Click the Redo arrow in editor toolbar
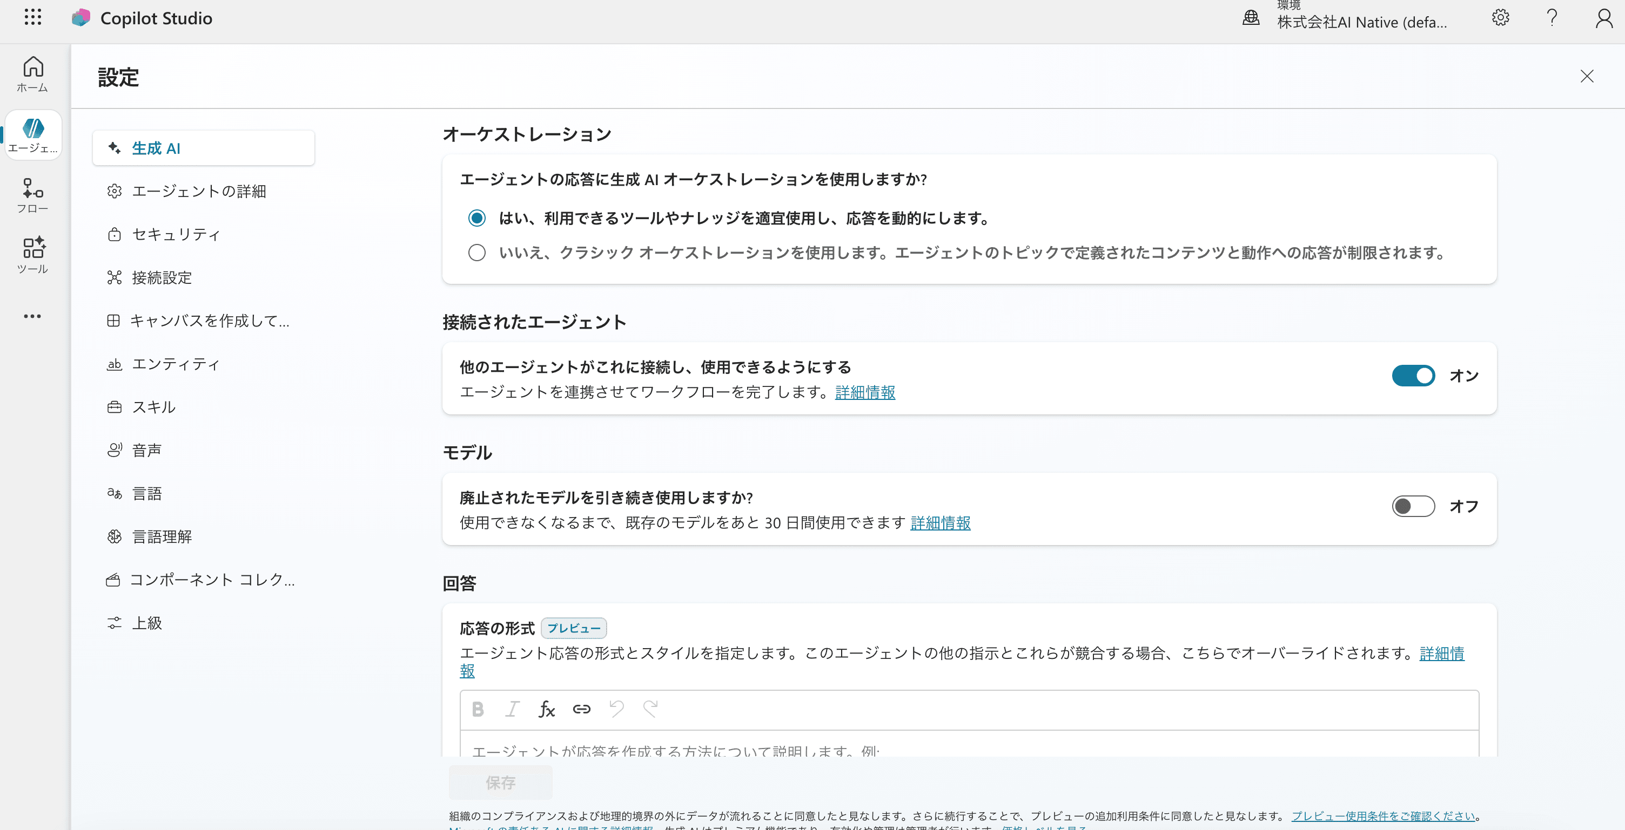The width and height of the screenshot is (1625, 830). point(650,709)
